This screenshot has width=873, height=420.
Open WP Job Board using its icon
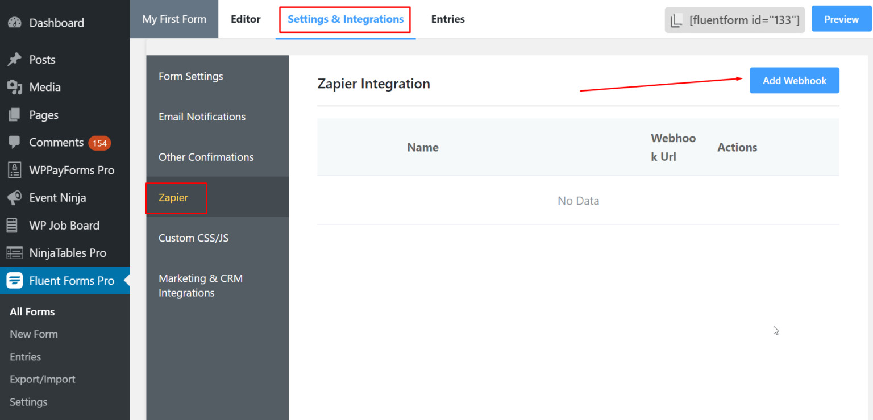tap(14, 225)
